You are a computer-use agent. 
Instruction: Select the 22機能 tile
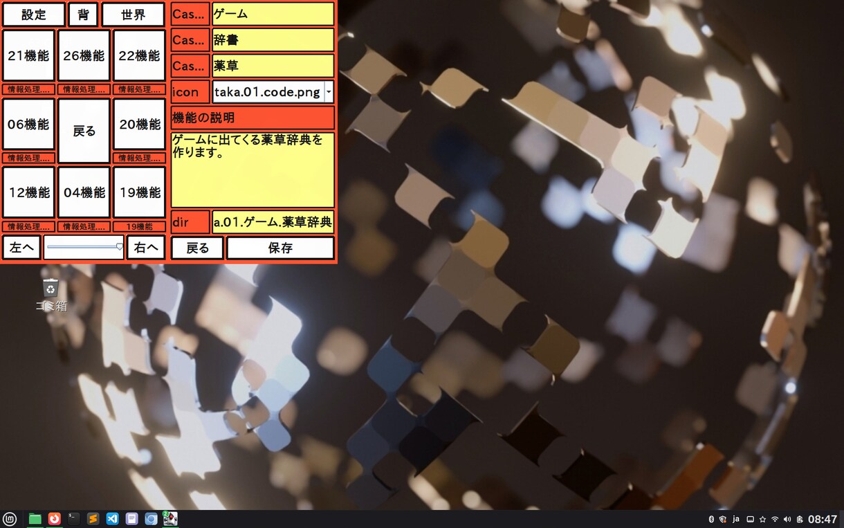coord(139,56)
